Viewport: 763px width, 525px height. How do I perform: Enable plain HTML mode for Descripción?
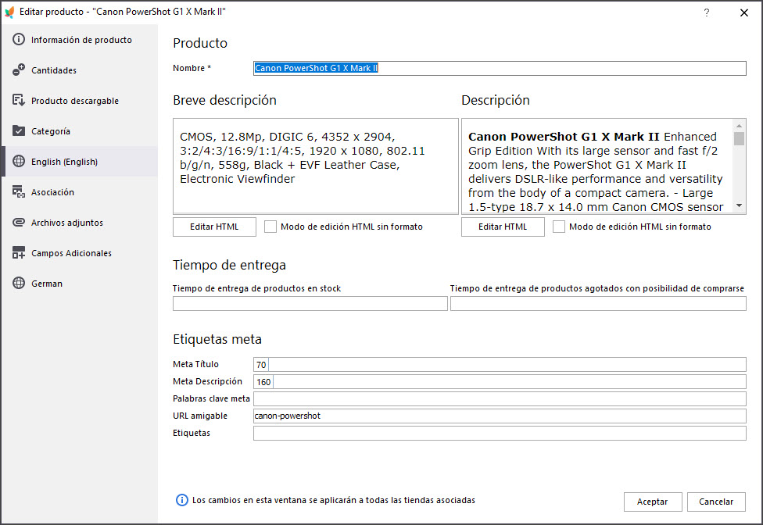point(559,227)
